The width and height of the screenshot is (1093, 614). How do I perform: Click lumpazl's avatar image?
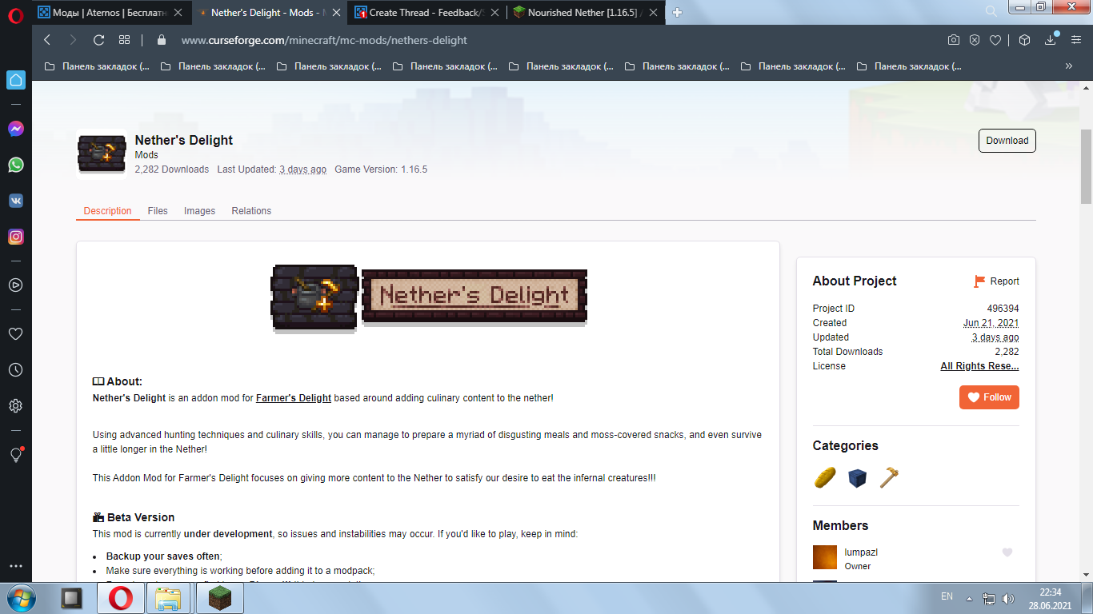825,557
